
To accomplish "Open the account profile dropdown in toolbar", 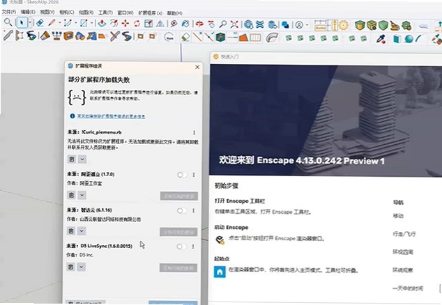I will (307, 25).
